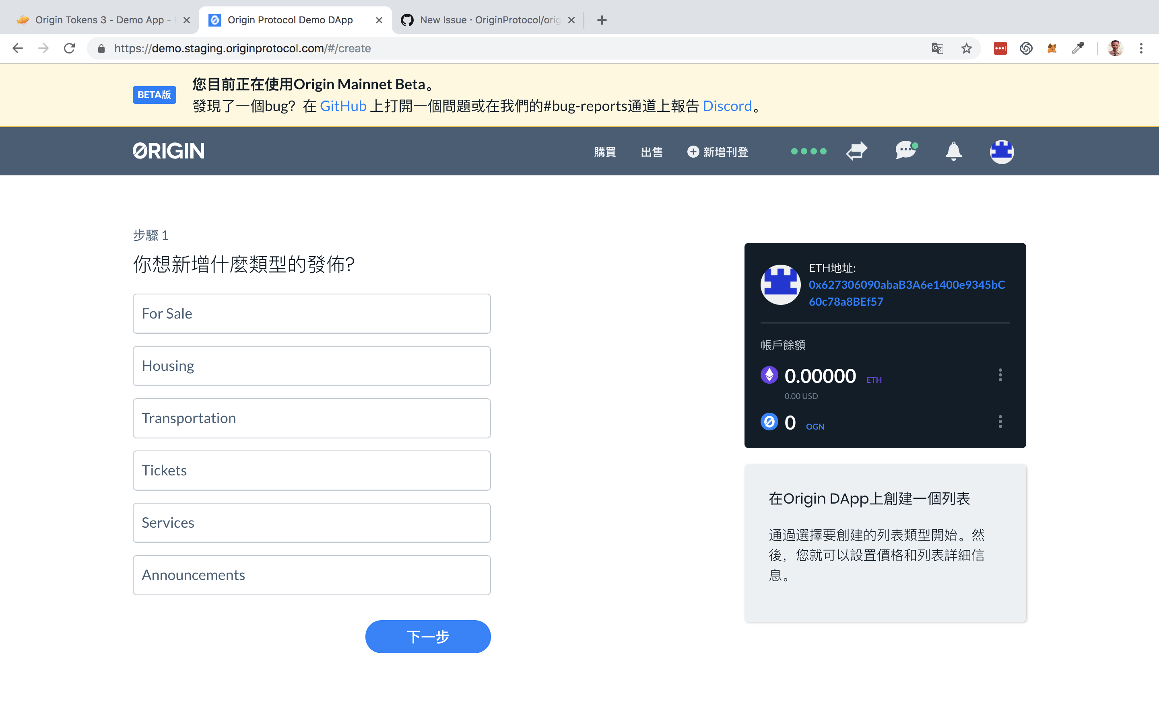Image resolution: width=1159 pixels, height=724 pixels.
Task: Open the 購買 navigation item
Action: 605,152
